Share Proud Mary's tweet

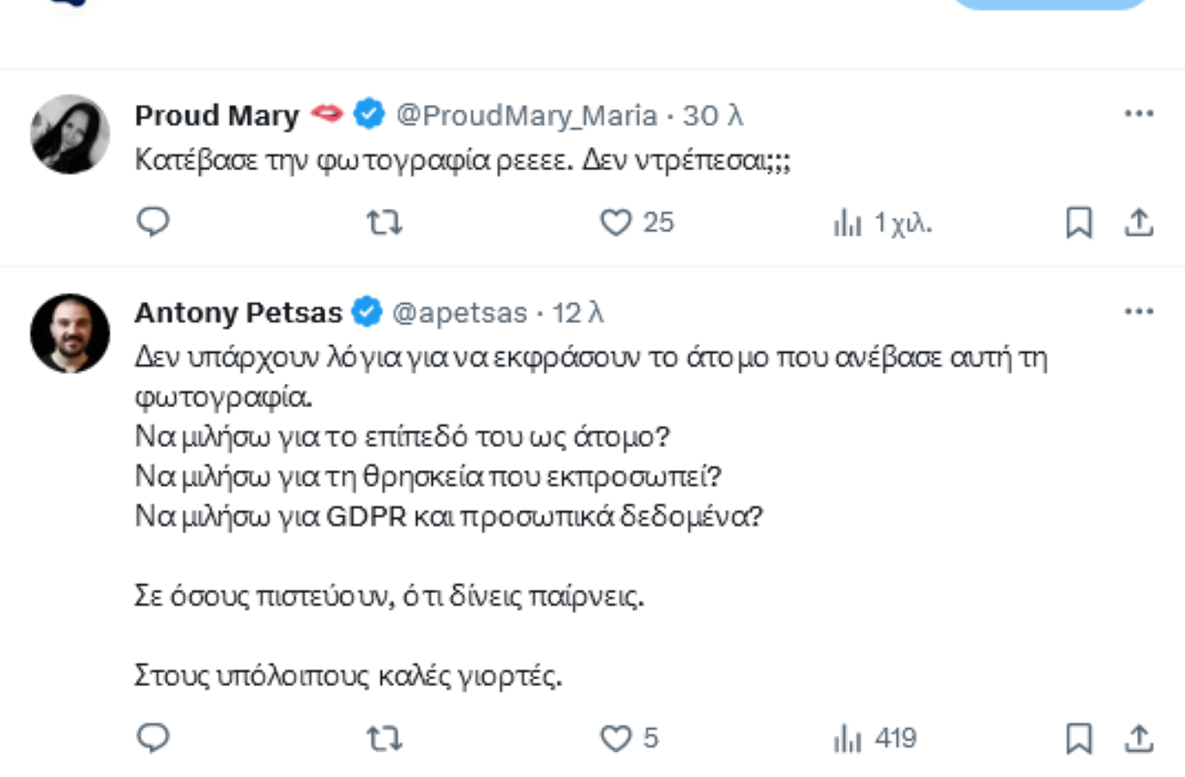1138,223
